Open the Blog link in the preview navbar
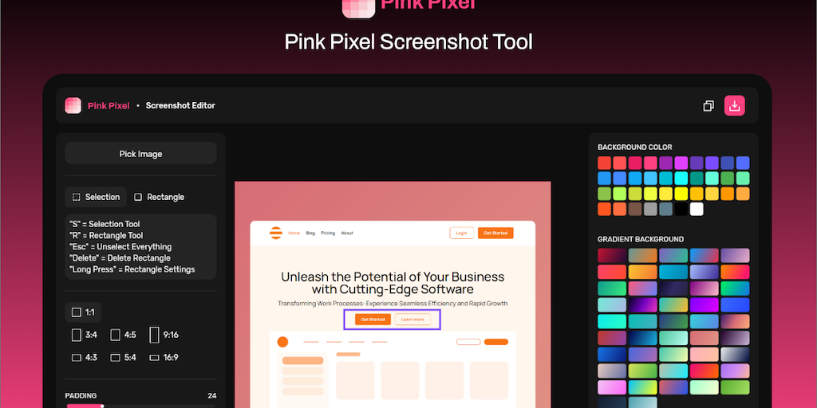This screenshot has width=817, height=408. click(310, 233)
